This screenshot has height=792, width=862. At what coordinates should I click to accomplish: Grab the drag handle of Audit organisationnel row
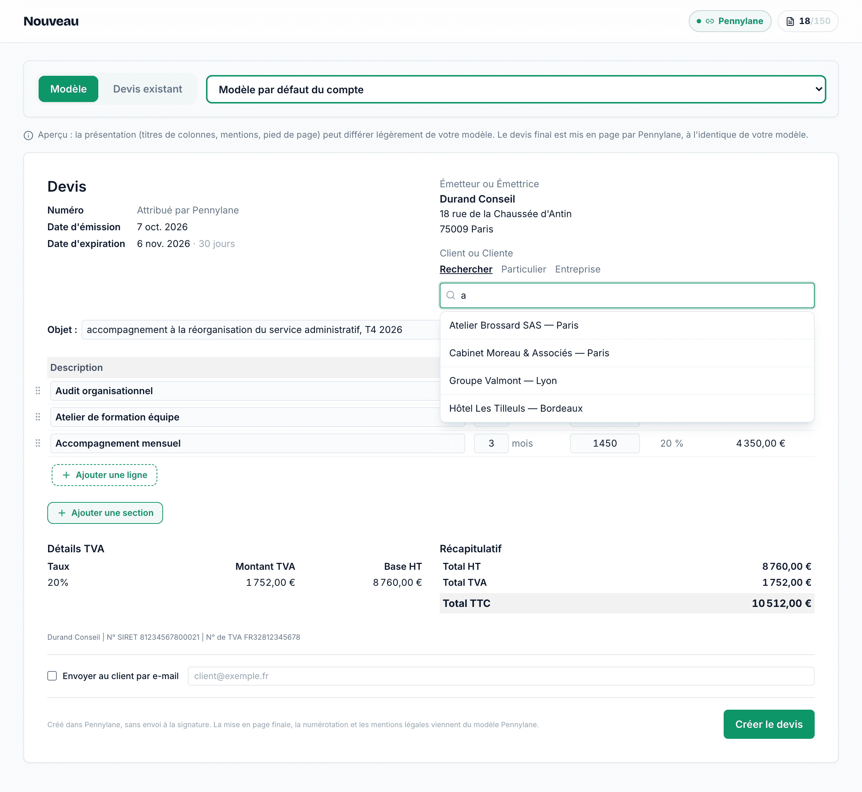tap(38, 391)
